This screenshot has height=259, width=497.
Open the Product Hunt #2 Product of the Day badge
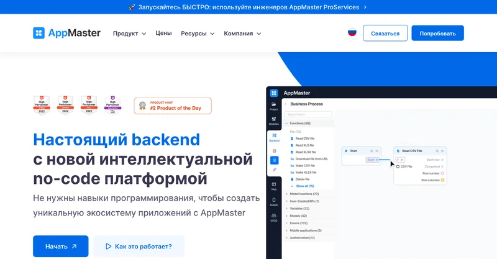coord(173,106)
